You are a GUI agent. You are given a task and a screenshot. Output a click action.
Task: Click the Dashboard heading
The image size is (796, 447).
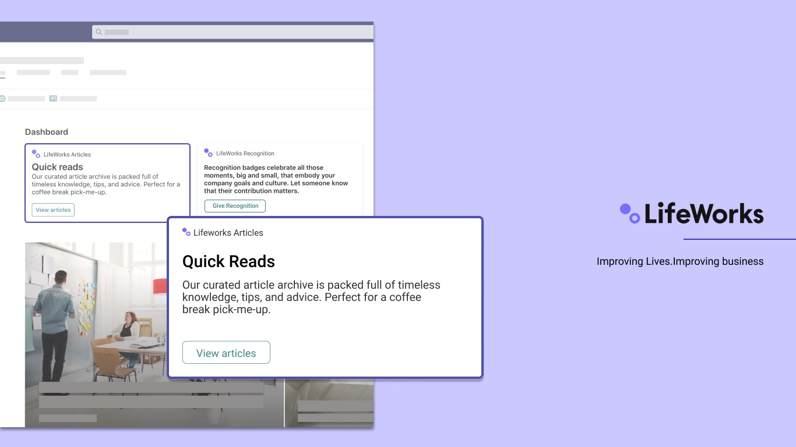pyautogui.click(x=47, y=132)
